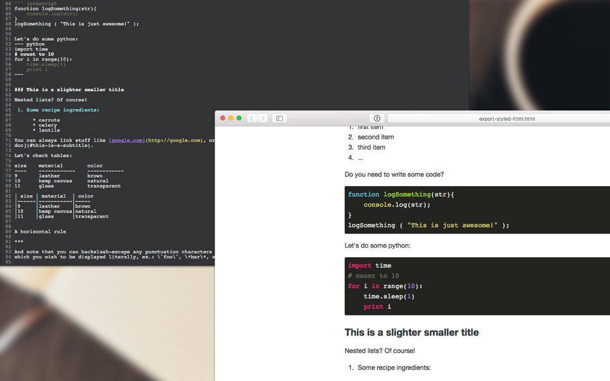
Task: Click the google.com link in the editor
Action: 127,140
